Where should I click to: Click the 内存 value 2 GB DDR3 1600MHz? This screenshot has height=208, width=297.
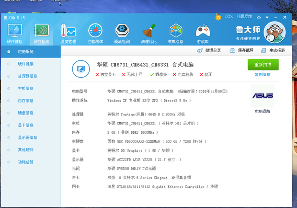(x=133, y=132)
